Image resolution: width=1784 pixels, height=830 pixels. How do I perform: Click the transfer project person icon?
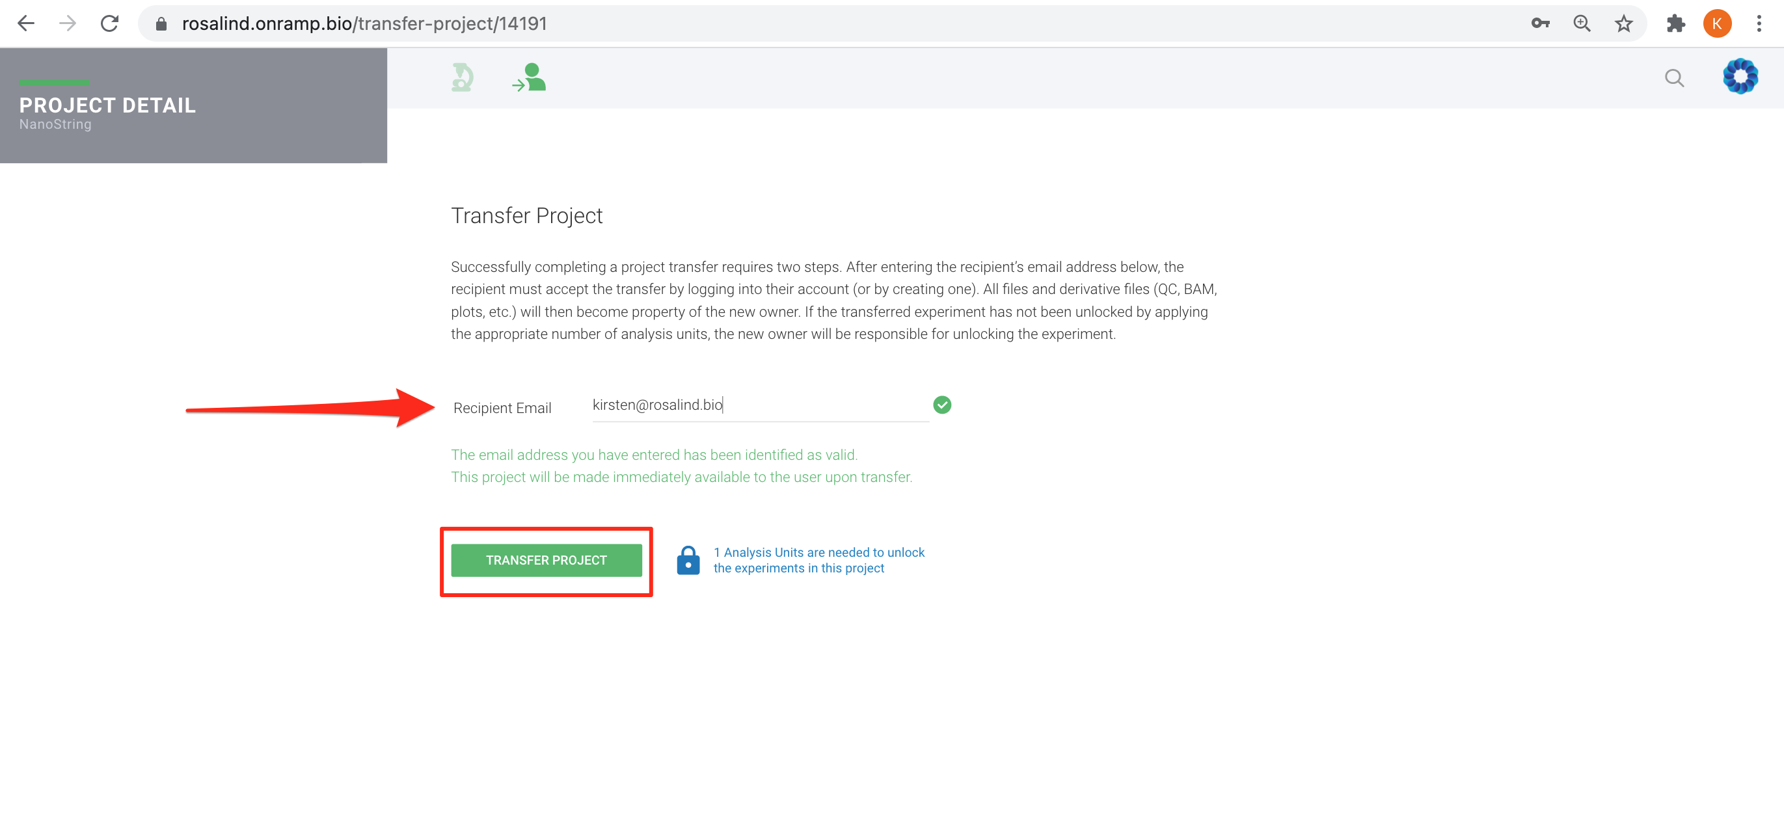529,77
